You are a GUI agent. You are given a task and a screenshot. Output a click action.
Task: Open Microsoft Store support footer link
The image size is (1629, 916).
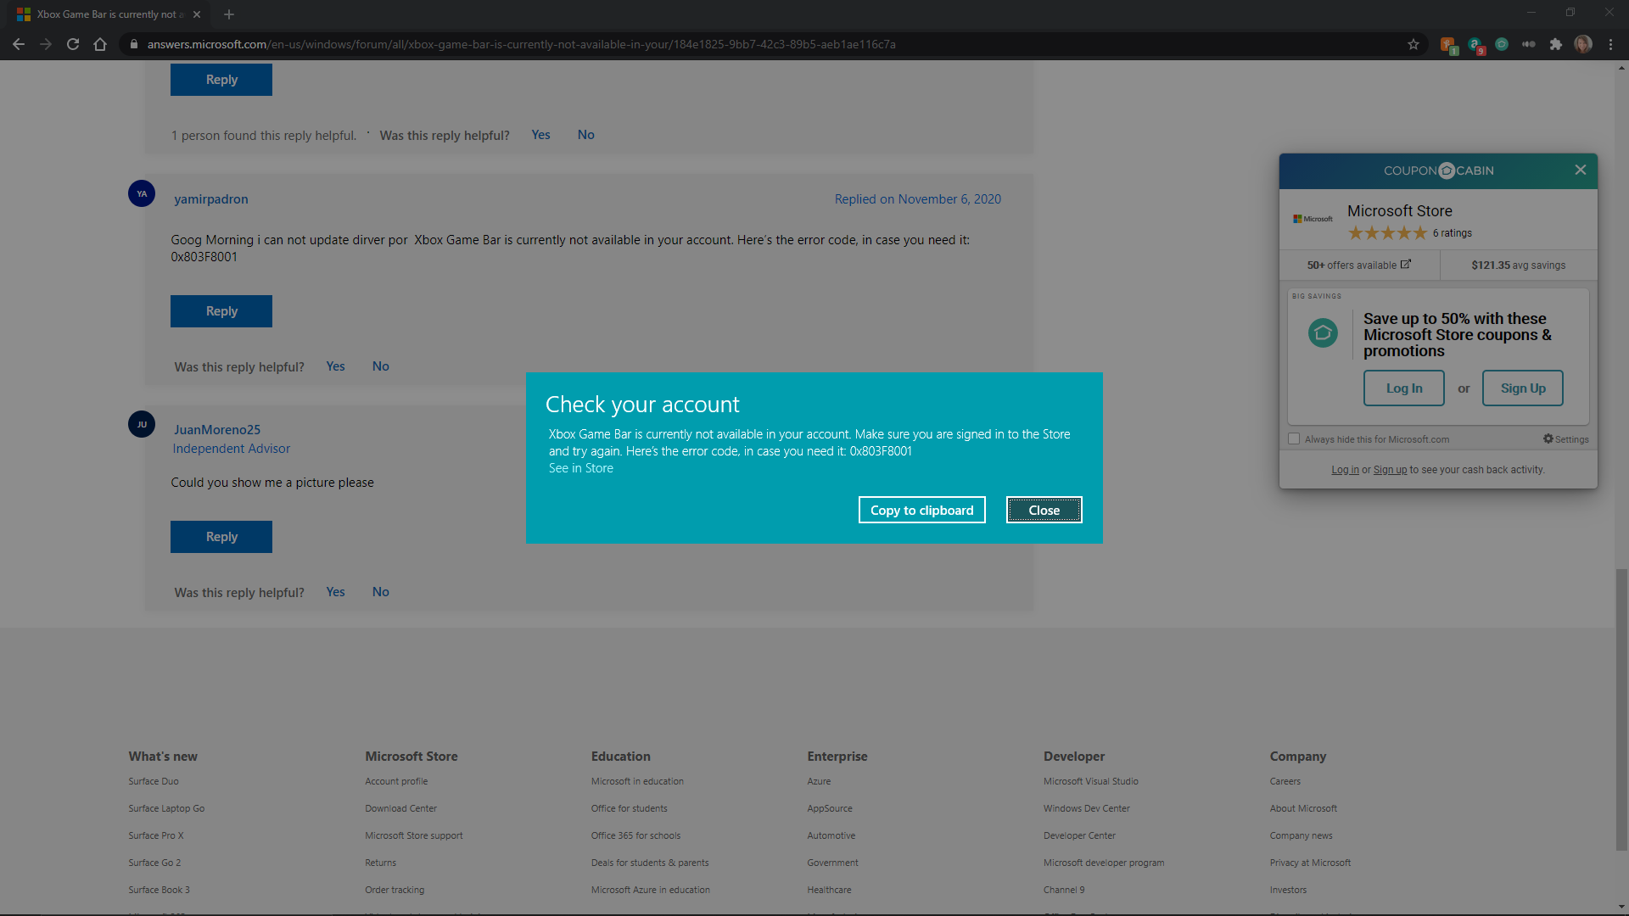point(414,835)
